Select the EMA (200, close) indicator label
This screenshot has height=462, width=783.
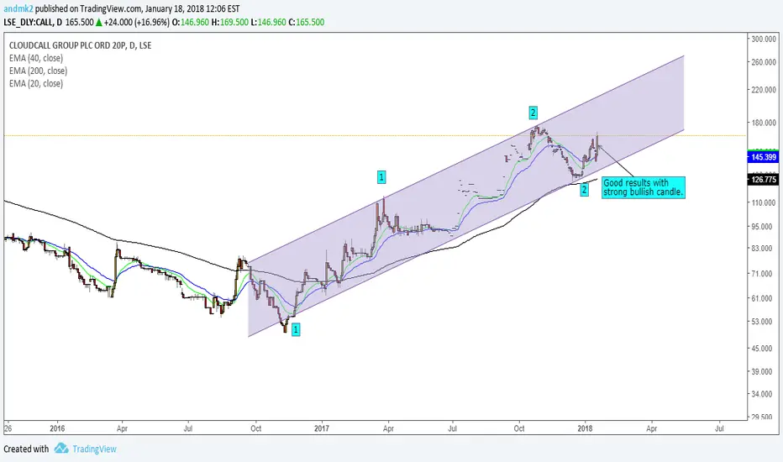38,71
